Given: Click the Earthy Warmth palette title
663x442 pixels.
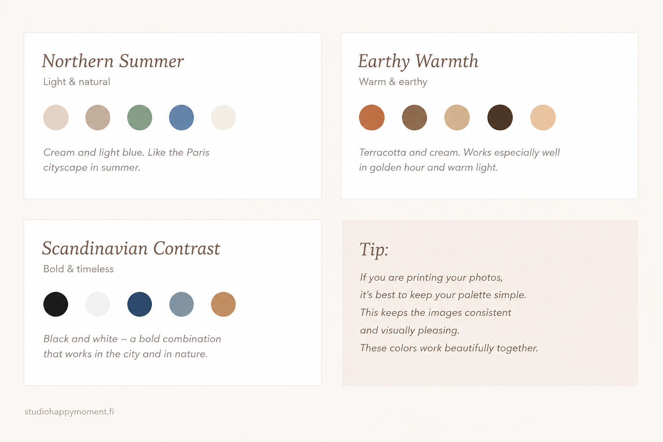Looking at the screenshot, I should point(418,62).
